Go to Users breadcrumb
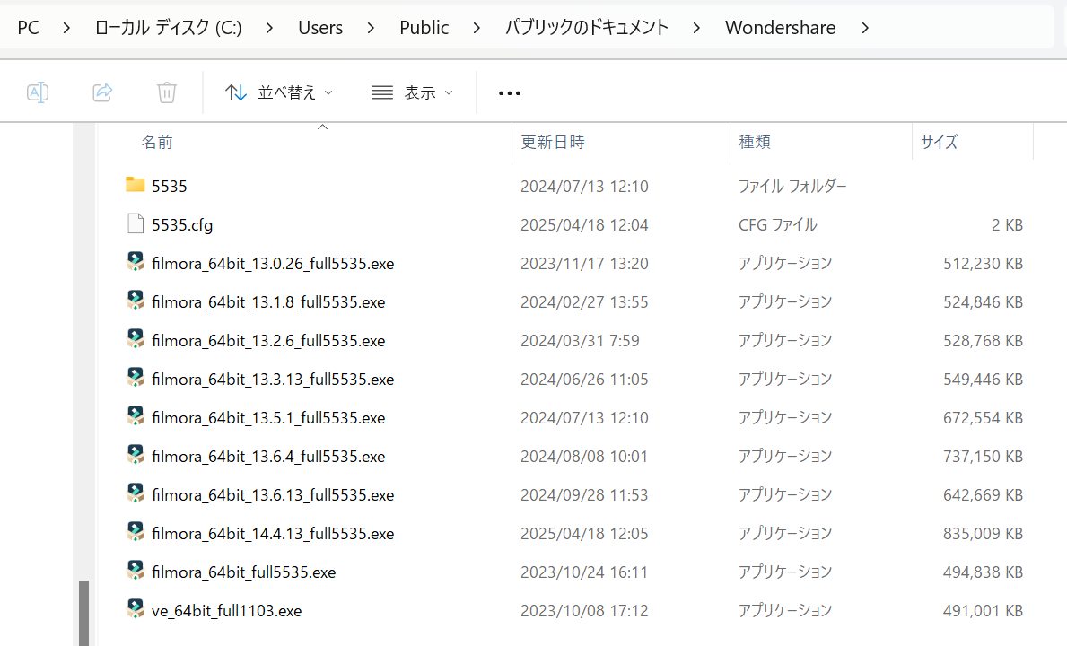 [320, 28]
